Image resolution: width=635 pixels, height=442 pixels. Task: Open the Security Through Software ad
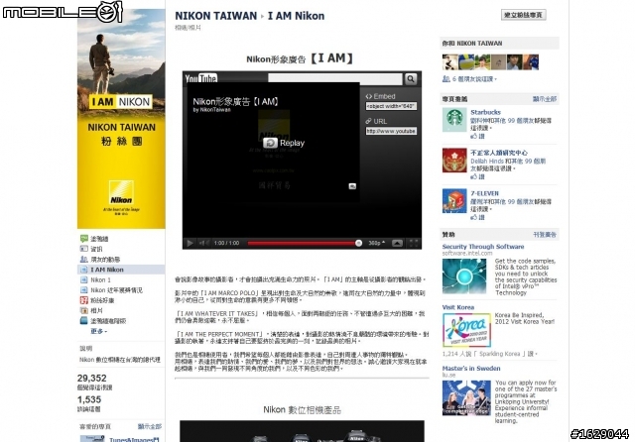pos(483,247)
